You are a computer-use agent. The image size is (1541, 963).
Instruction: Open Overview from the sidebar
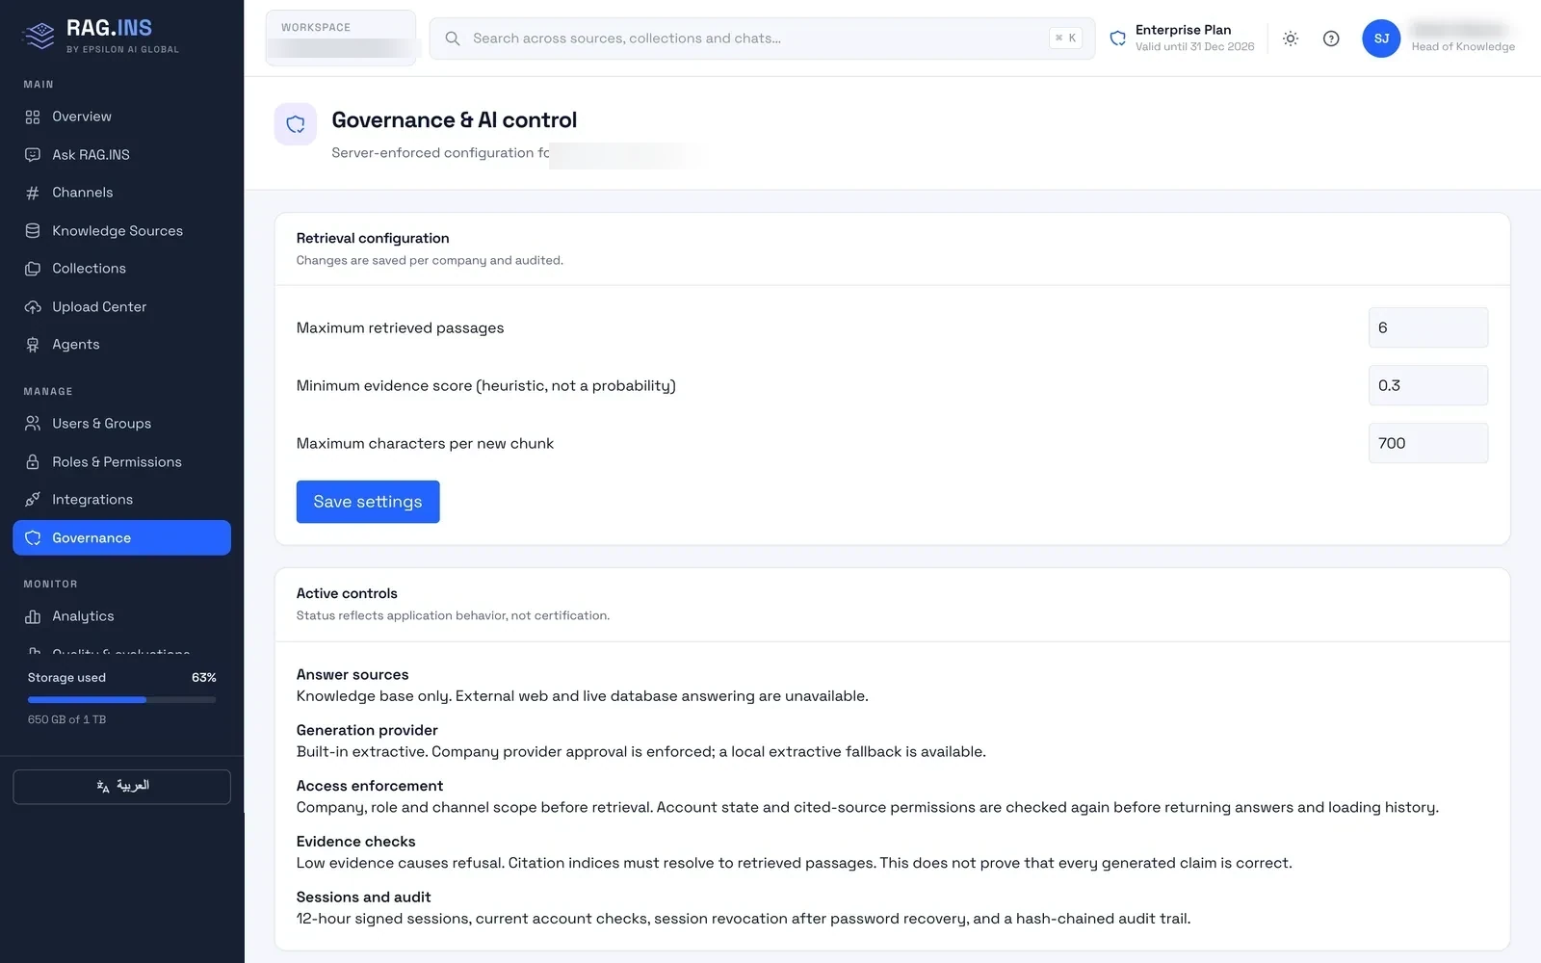[x=121, y=117]
